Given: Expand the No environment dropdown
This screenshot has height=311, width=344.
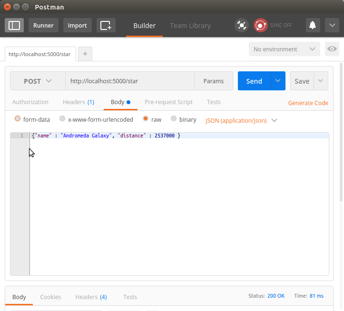Looking at the screenshot, I should (x=285, y=49).
